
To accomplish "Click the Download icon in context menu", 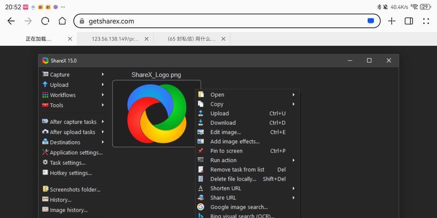I will click(200, 123).
